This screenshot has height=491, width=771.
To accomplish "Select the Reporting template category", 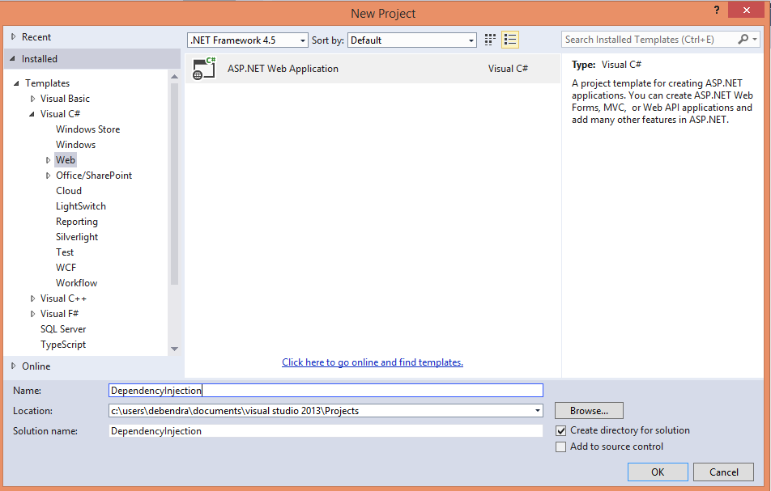I will [x=77, y=222].
